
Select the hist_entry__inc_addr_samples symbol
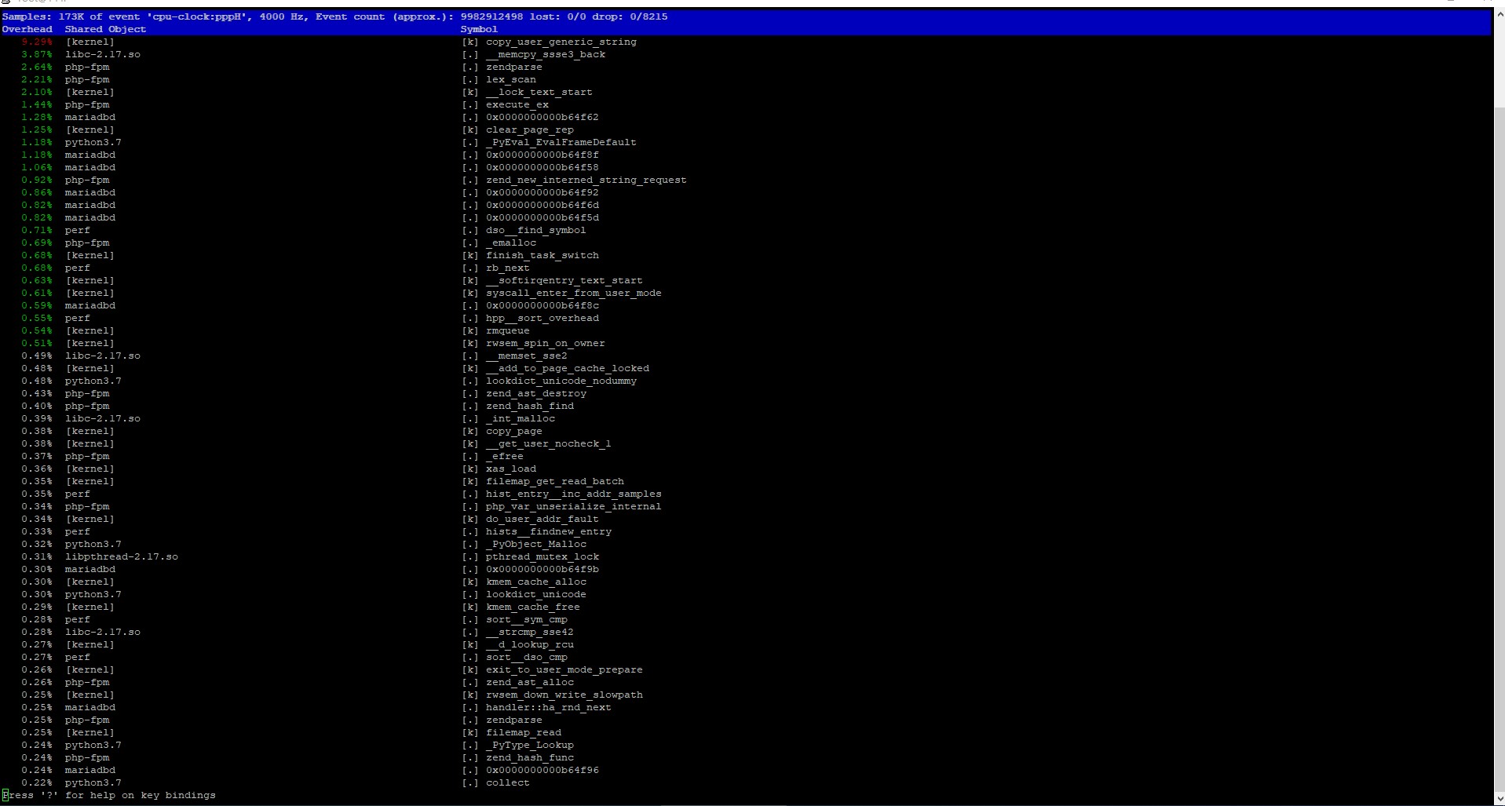[x=574, y=494]
